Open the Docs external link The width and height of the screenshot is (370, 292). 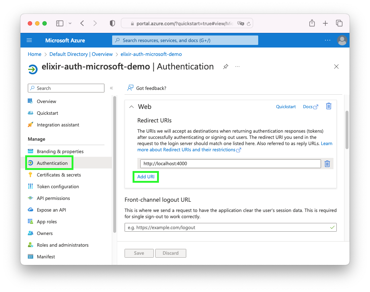(x=310, y=107)
